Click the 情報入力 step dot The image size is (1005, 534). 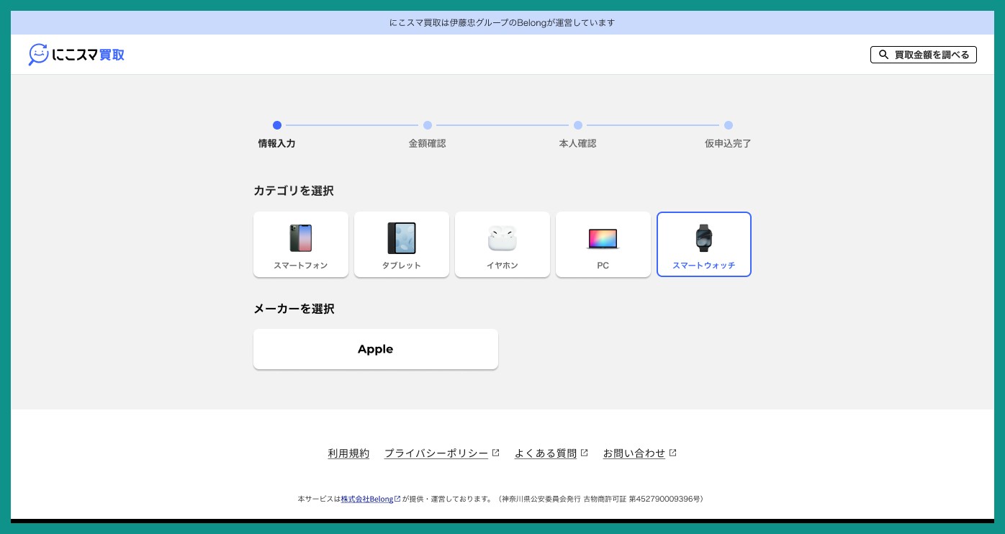click(277, 125)
